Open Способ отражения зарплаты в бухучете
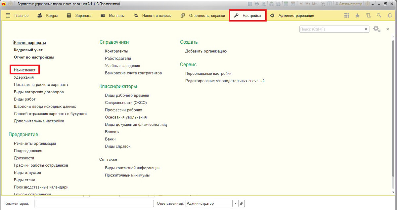 [x=50, y=114]
